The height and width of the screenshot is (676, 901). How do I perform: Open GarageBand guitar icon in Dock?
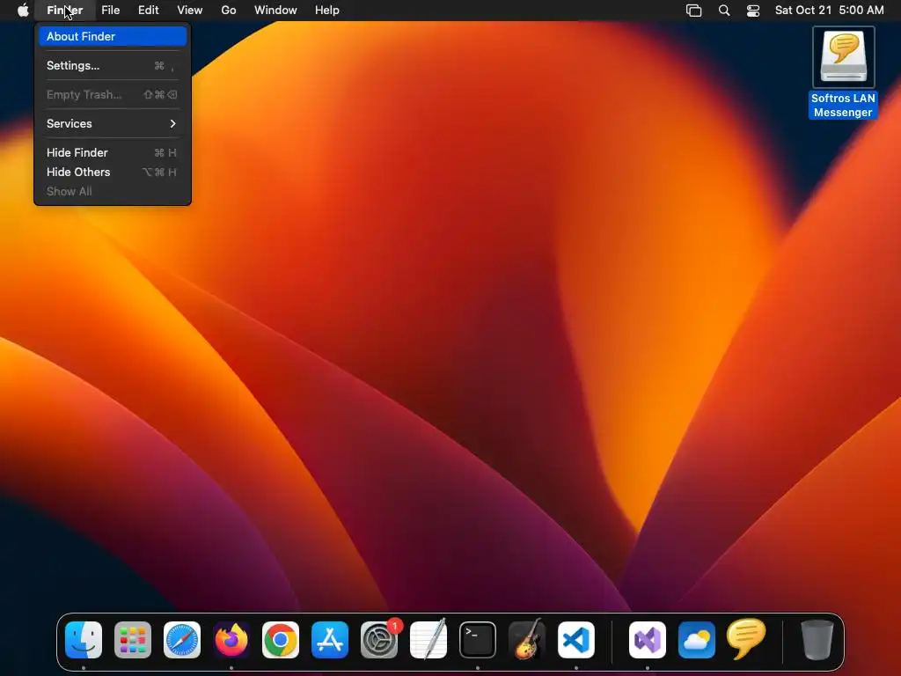pyautogui.click(x=527, y=640)
